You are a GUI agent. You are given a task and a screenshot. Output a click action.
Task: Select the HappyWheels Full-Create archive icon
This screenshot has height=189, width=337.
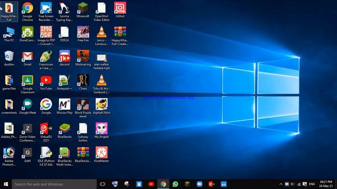pyautogui.click(x=120, y=36)
